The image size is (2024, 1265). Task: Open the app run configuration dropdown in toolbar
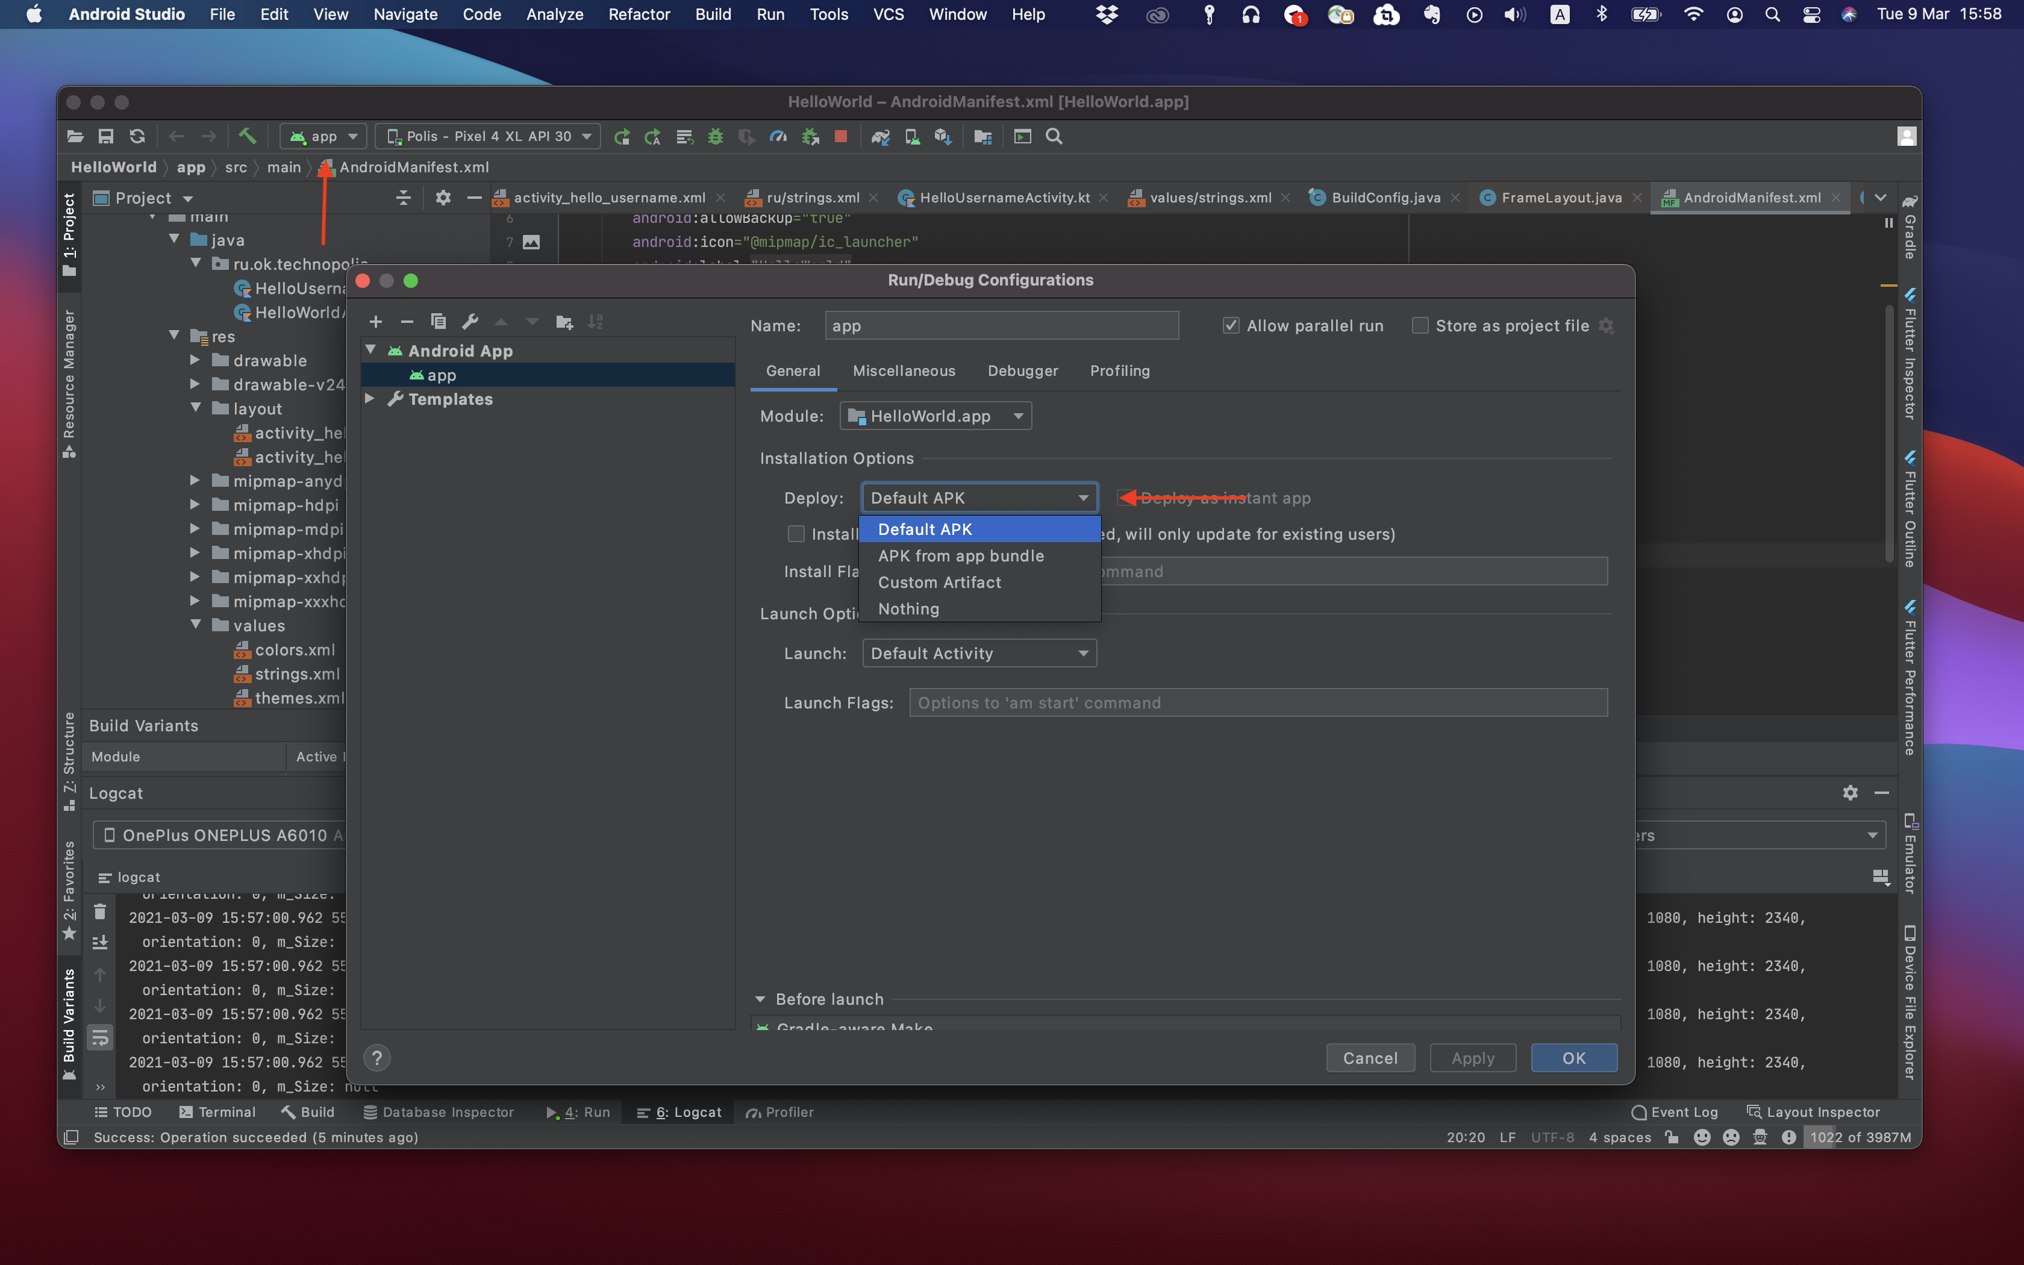[x=323, y=136]
